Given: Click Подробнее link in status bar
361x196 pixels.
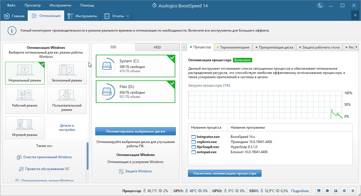Looking at the screenshot, I should (300, 191).
